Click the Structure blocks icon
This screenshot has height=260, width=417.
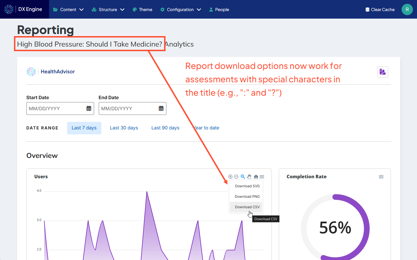(94, 10)
